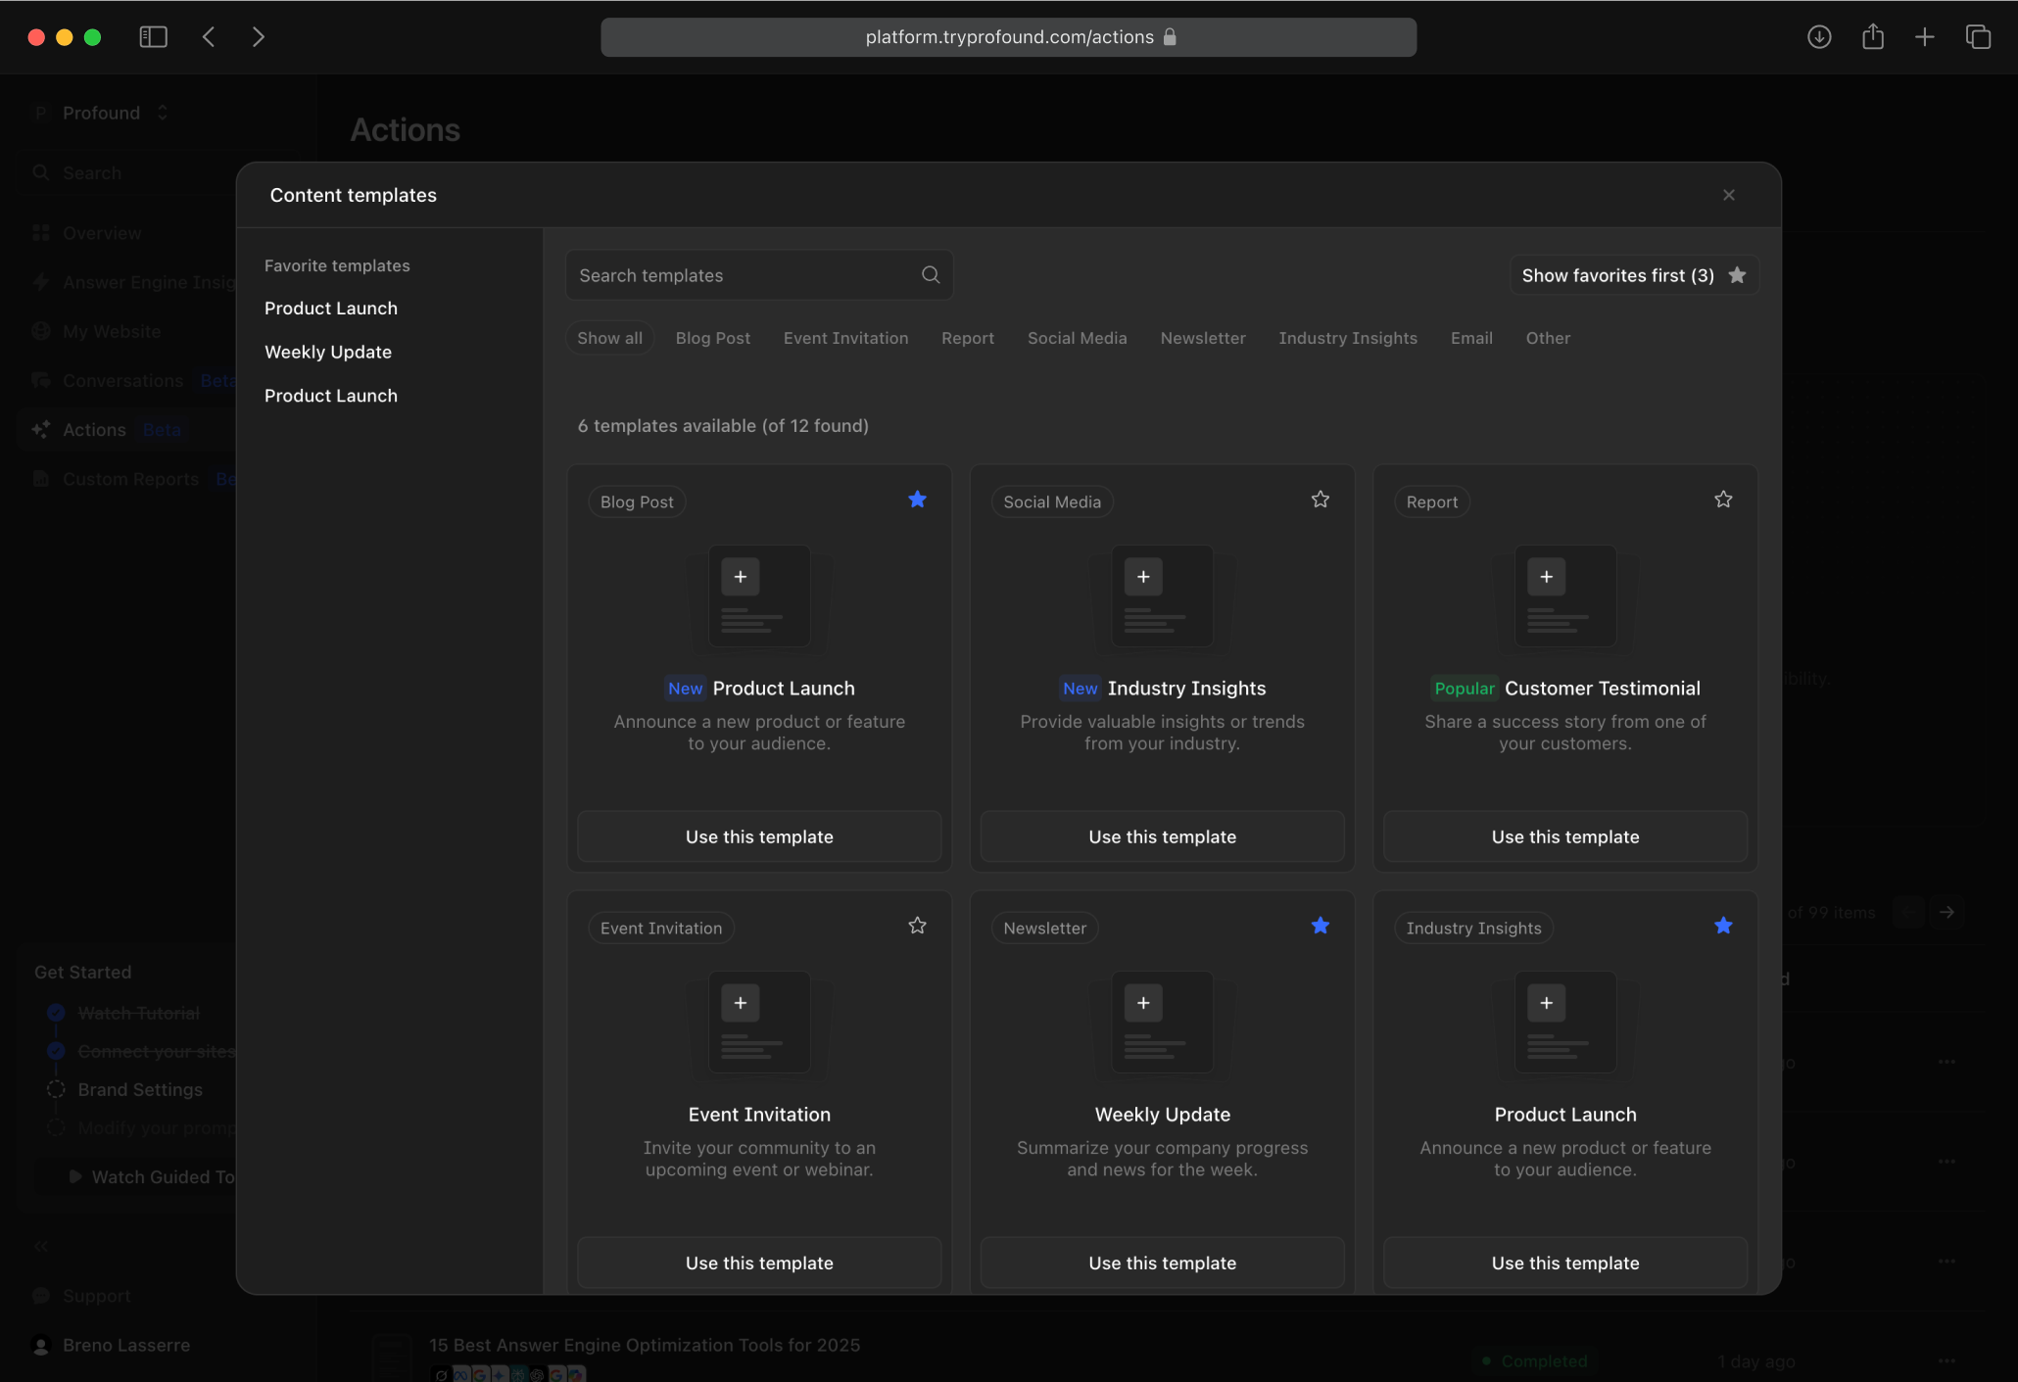Viewport: 2018px width, 1382px height.
Task: Click the Safari sidebar toggle icon
Action: click(x=153, y=37)
